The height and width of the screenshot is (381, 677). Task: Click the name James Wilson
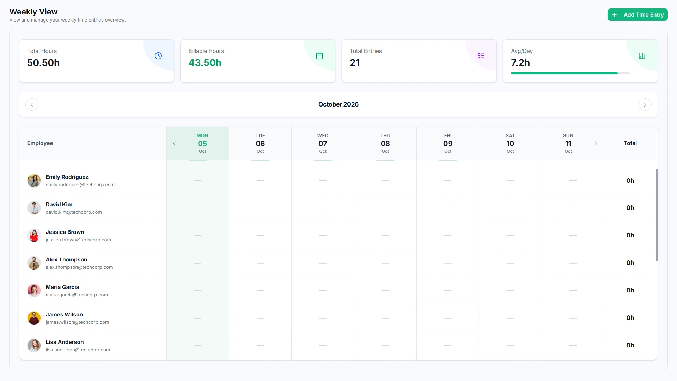tap(64, 315)
